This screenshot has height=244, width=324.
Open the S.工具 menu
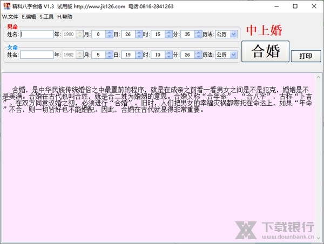pyautogui.click(x=46, y=17)
